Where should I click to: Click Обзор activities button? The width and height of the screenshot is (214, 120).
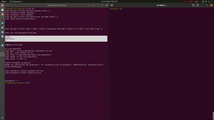click(4, 1)
